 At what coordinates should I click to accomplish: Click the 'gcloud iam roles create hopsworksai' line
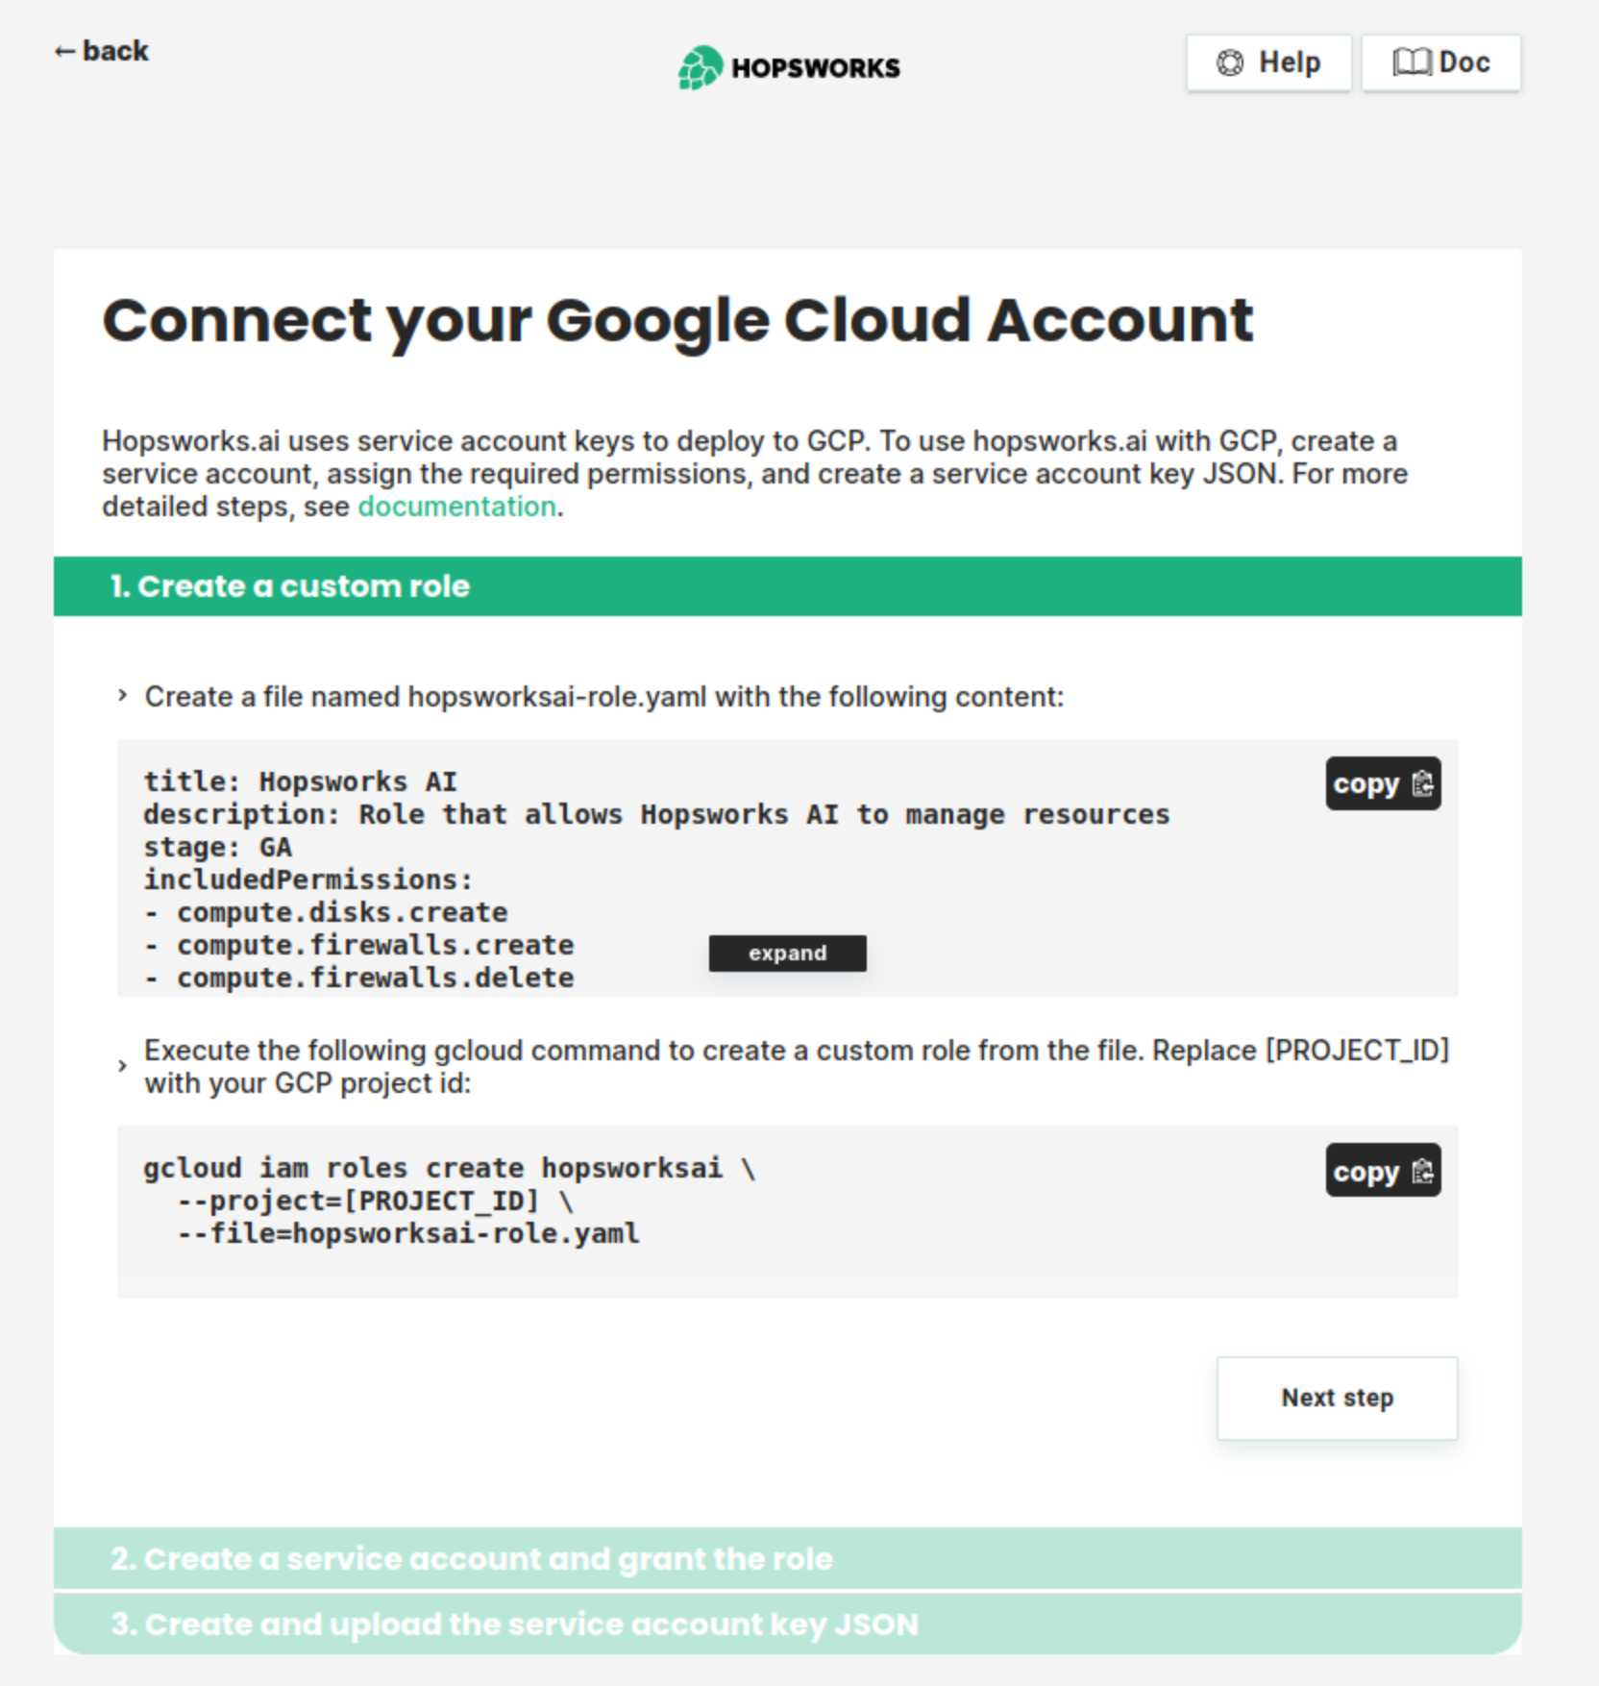click(450, 1168)
